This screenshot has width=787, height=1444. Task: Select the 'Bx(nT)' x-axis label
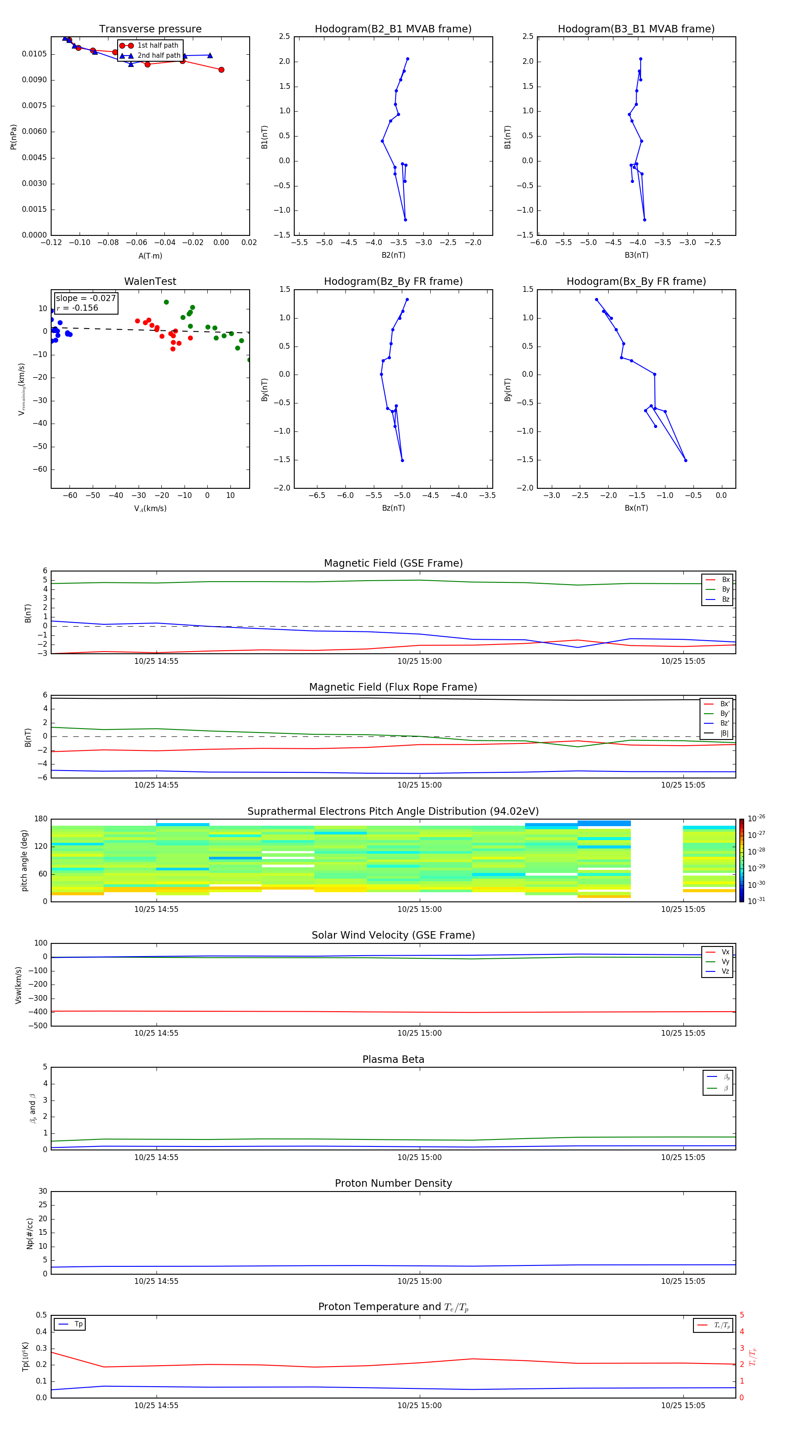tap(636, 508)
